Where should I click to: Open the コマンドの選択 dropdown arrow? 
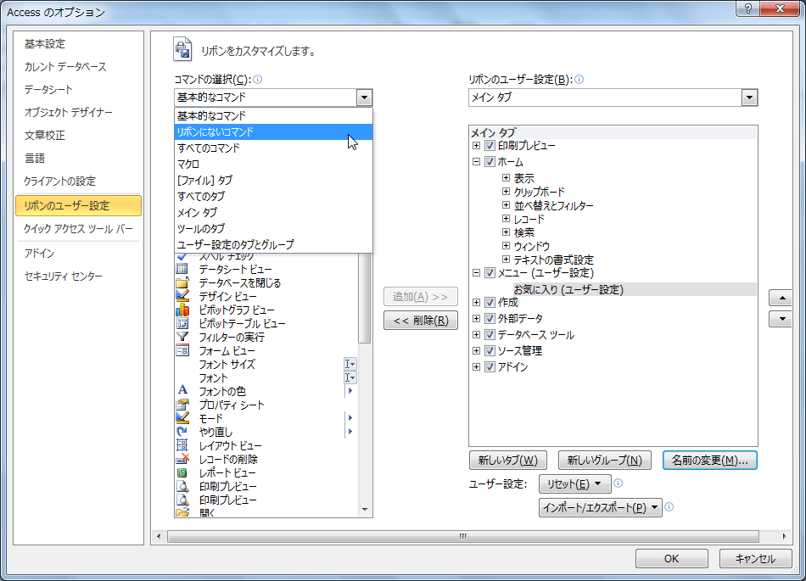(x=364, y=97)
